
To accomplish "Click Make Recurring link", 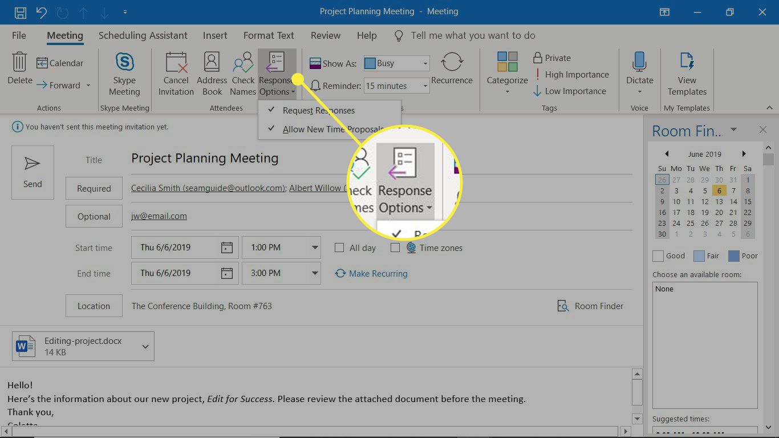I will tap(371, 273).
